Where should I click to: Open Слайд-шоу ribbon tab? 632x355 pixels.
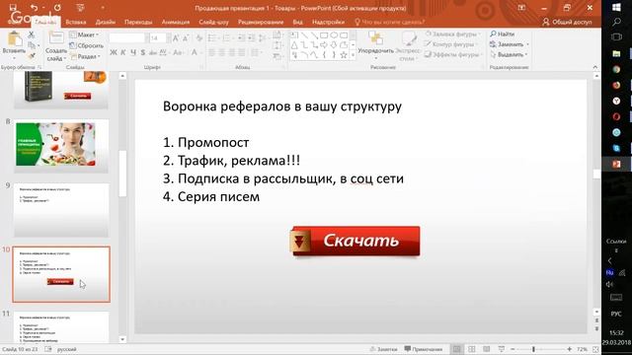(x=213, y=22)
